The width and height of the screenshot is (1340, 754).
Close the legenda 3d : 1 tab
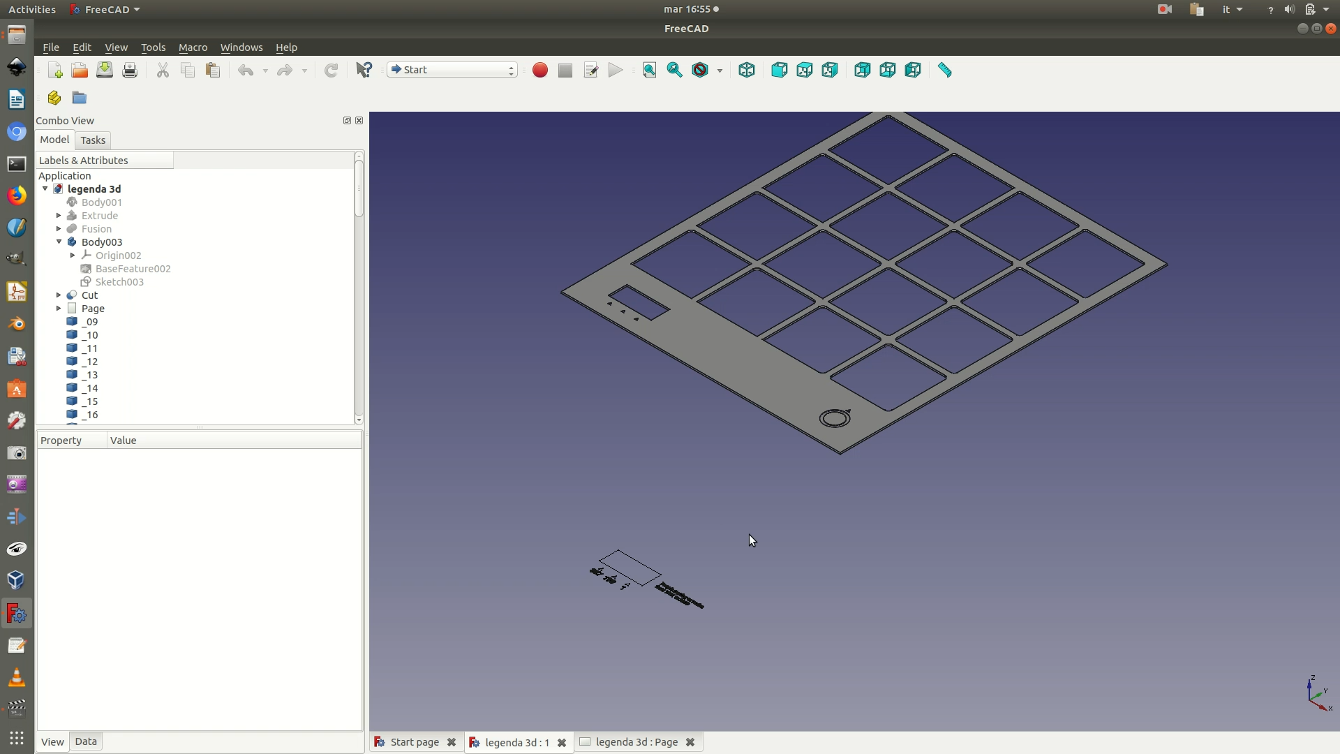[x=562, y=743]
